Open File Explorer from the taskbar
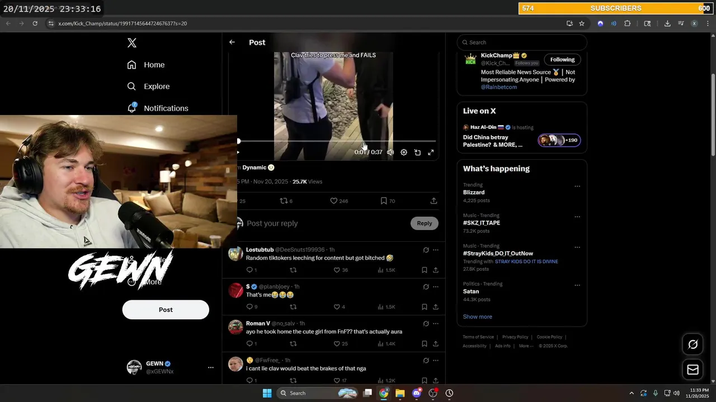Viewport: 716px width, 402px height. pyautogui.click(x=400, y=393)
